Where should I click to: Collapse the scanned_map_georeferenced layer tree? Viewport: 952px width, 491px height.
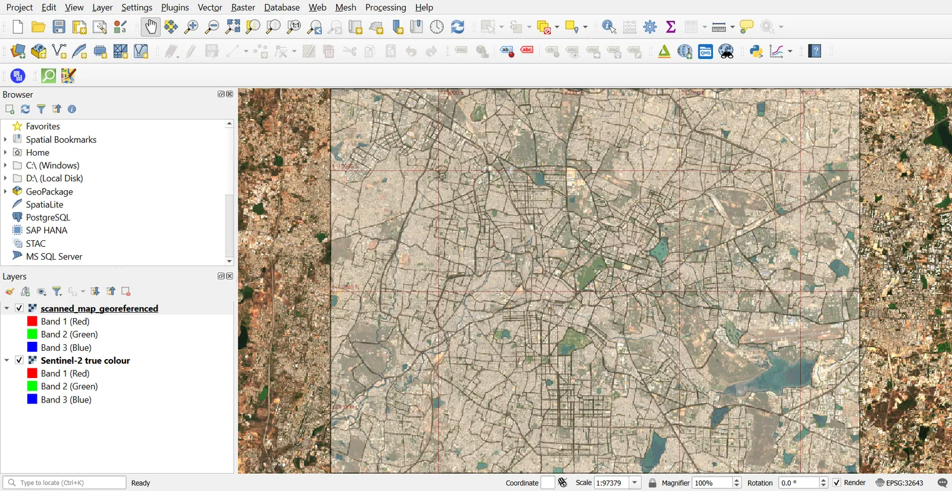7,308
